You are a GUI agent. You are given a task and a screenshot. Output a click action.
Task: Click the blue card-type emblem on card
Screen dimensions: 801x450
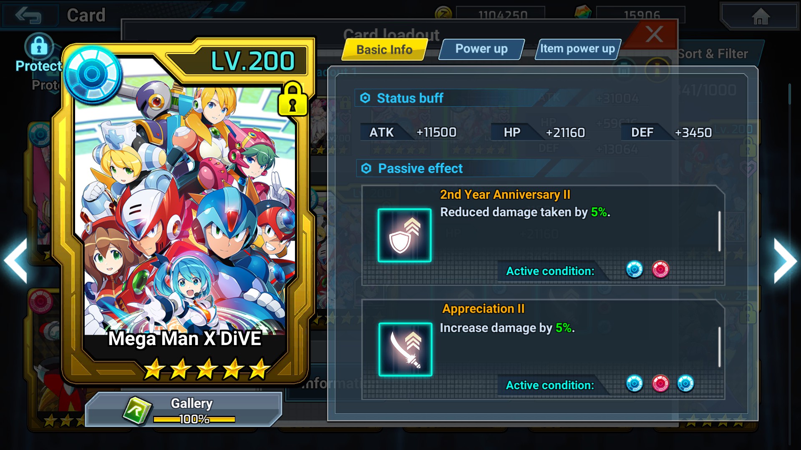(93, 75)
